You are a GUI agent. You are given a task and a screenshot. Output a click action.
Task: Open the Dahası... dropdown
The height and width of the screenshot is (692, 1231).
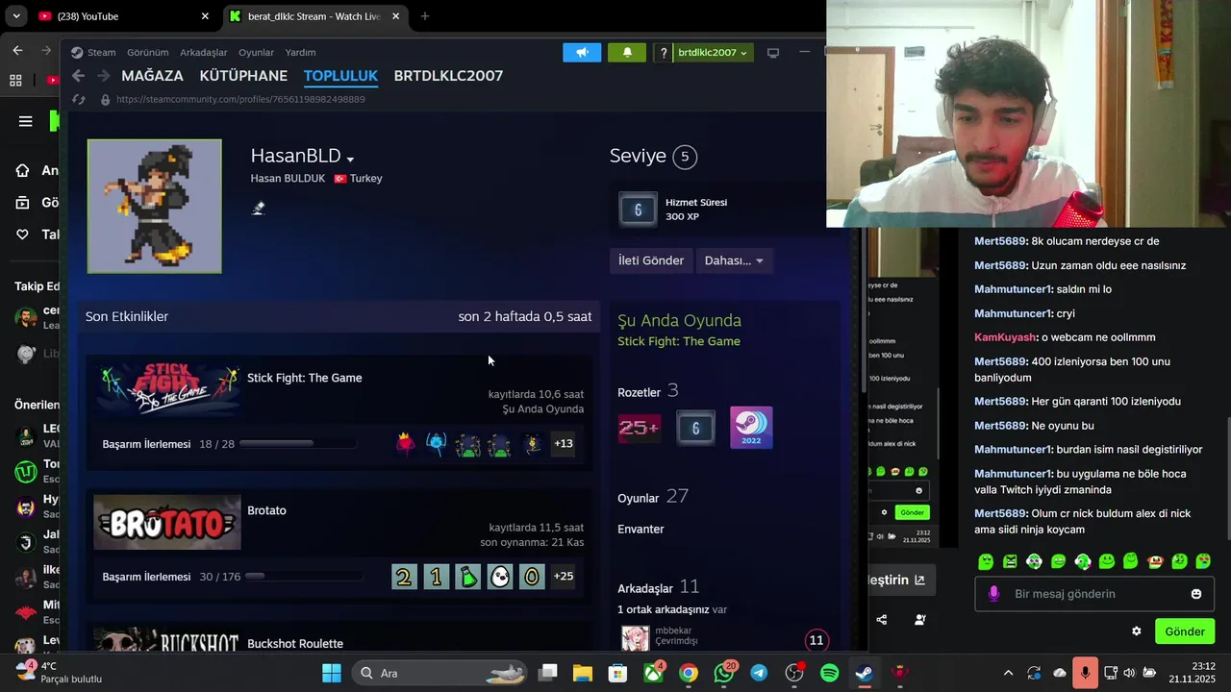point(734,260)
